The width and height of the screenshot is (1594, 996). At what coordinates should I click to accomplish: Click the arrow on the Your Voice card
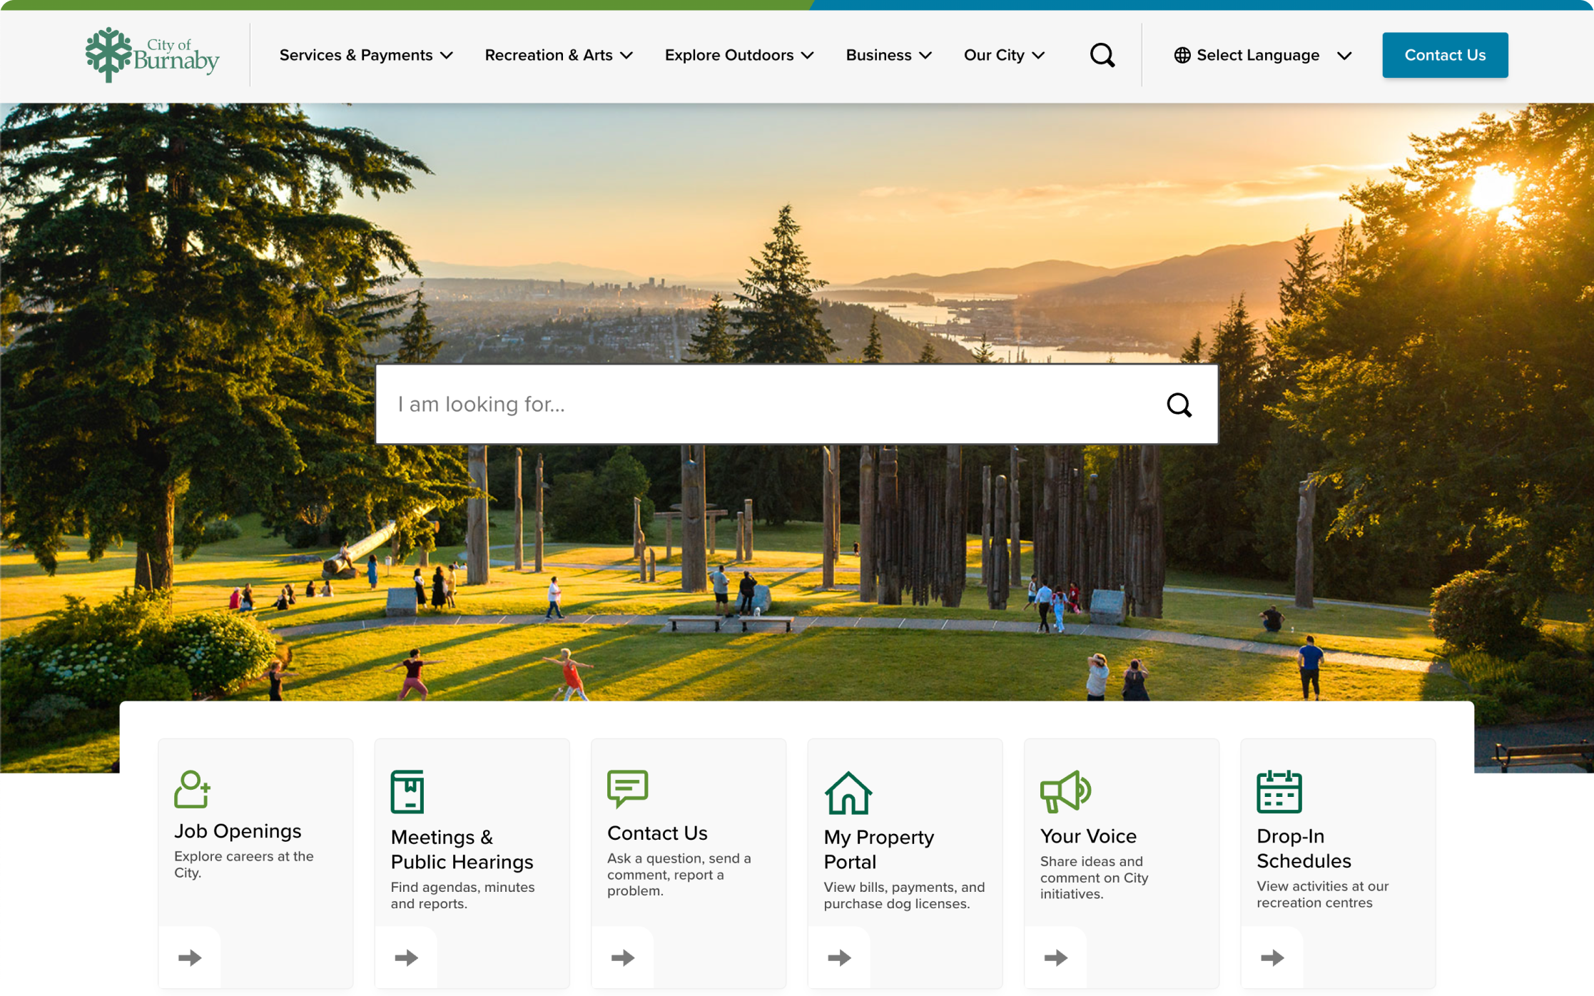click(x=1055, y=957)
